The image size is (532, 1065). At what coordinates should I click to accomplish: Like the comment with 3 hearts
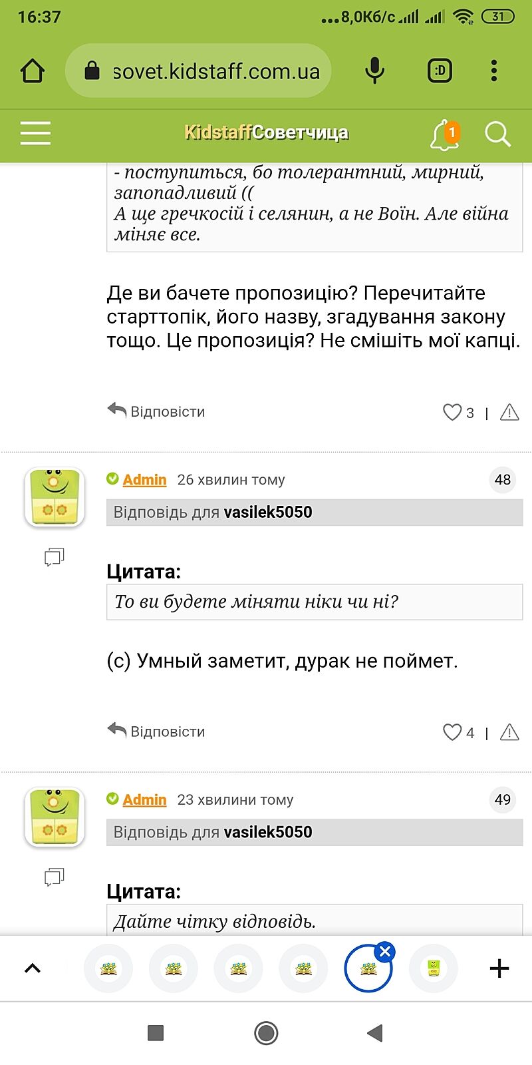point(452,413)
